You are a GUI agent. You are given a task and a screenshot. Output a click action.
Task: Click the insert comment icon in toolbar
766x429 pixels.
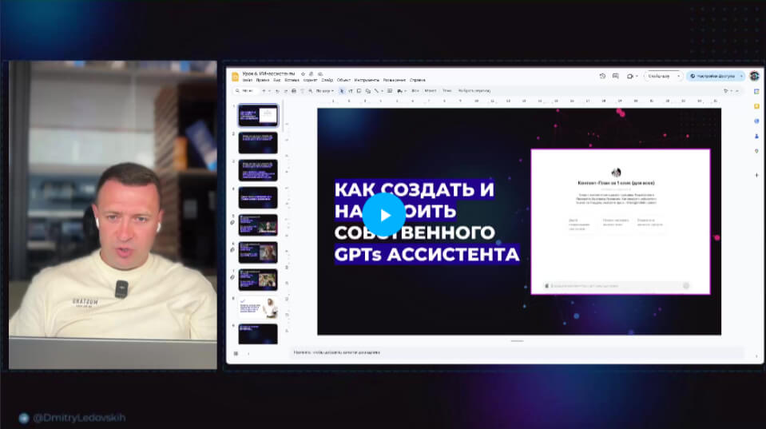tap(390, 91)
